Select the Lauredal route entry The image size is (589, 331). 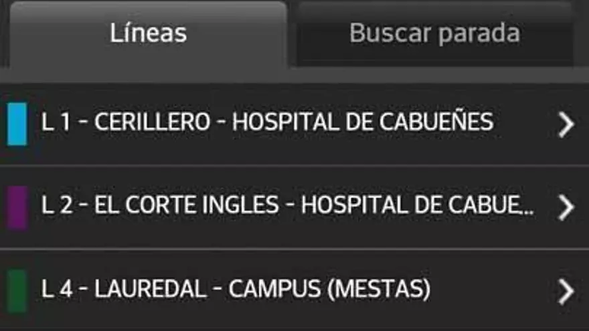[151, 290]
